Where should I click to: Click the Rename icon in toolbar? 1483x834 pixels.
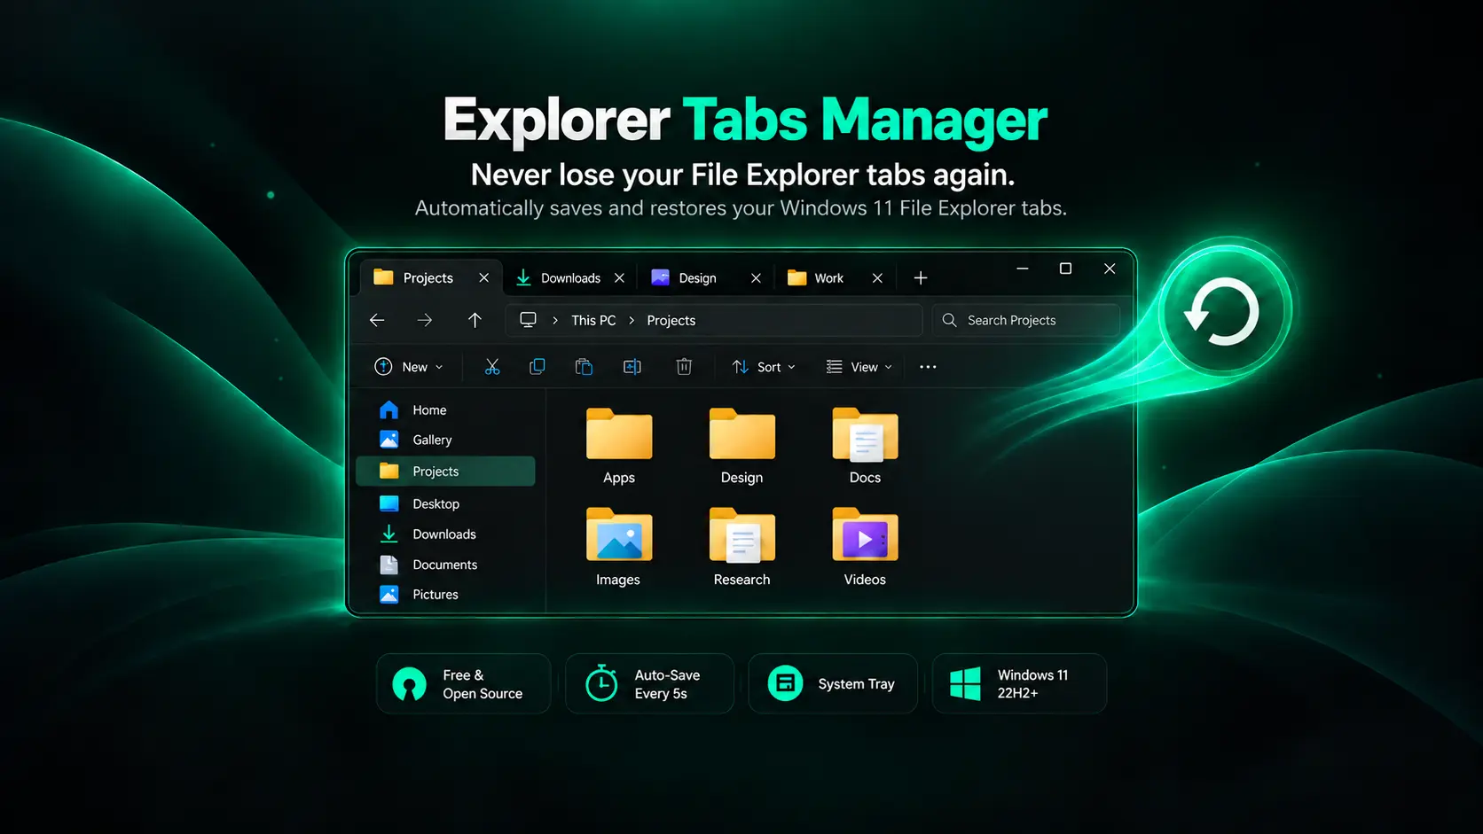(x=632, y=367)
